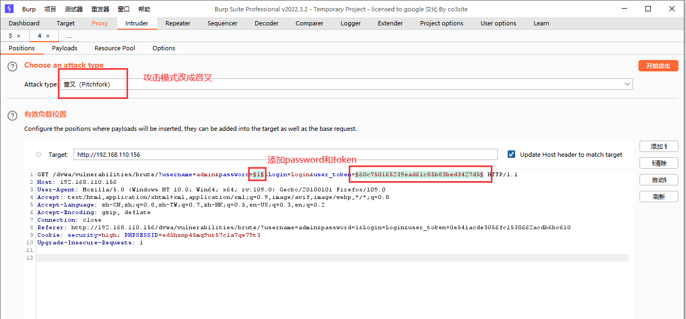Switch to the Extender tab
686x319 pixels.
pyautogui.click(x=390, y=23)
